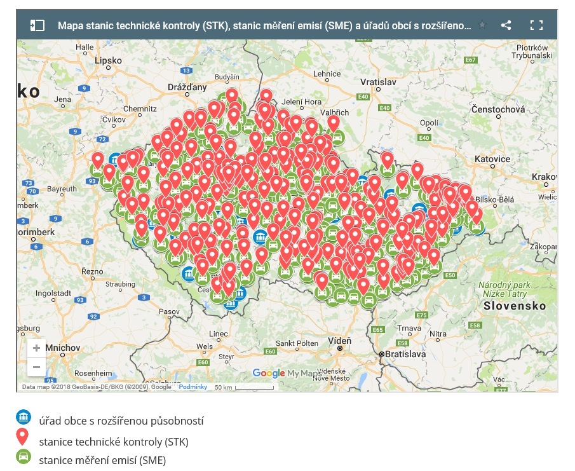Click the Slovensko country label
Image resolution: width=575 pixels, height=471 pixels.
[x=515, y=306]
